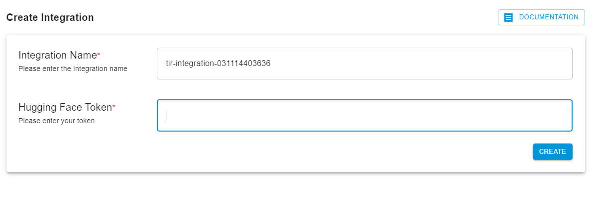
Task: Click the 'Please enter the Integration name' hint
Action: pyautogui.click(x=73, y=69)
